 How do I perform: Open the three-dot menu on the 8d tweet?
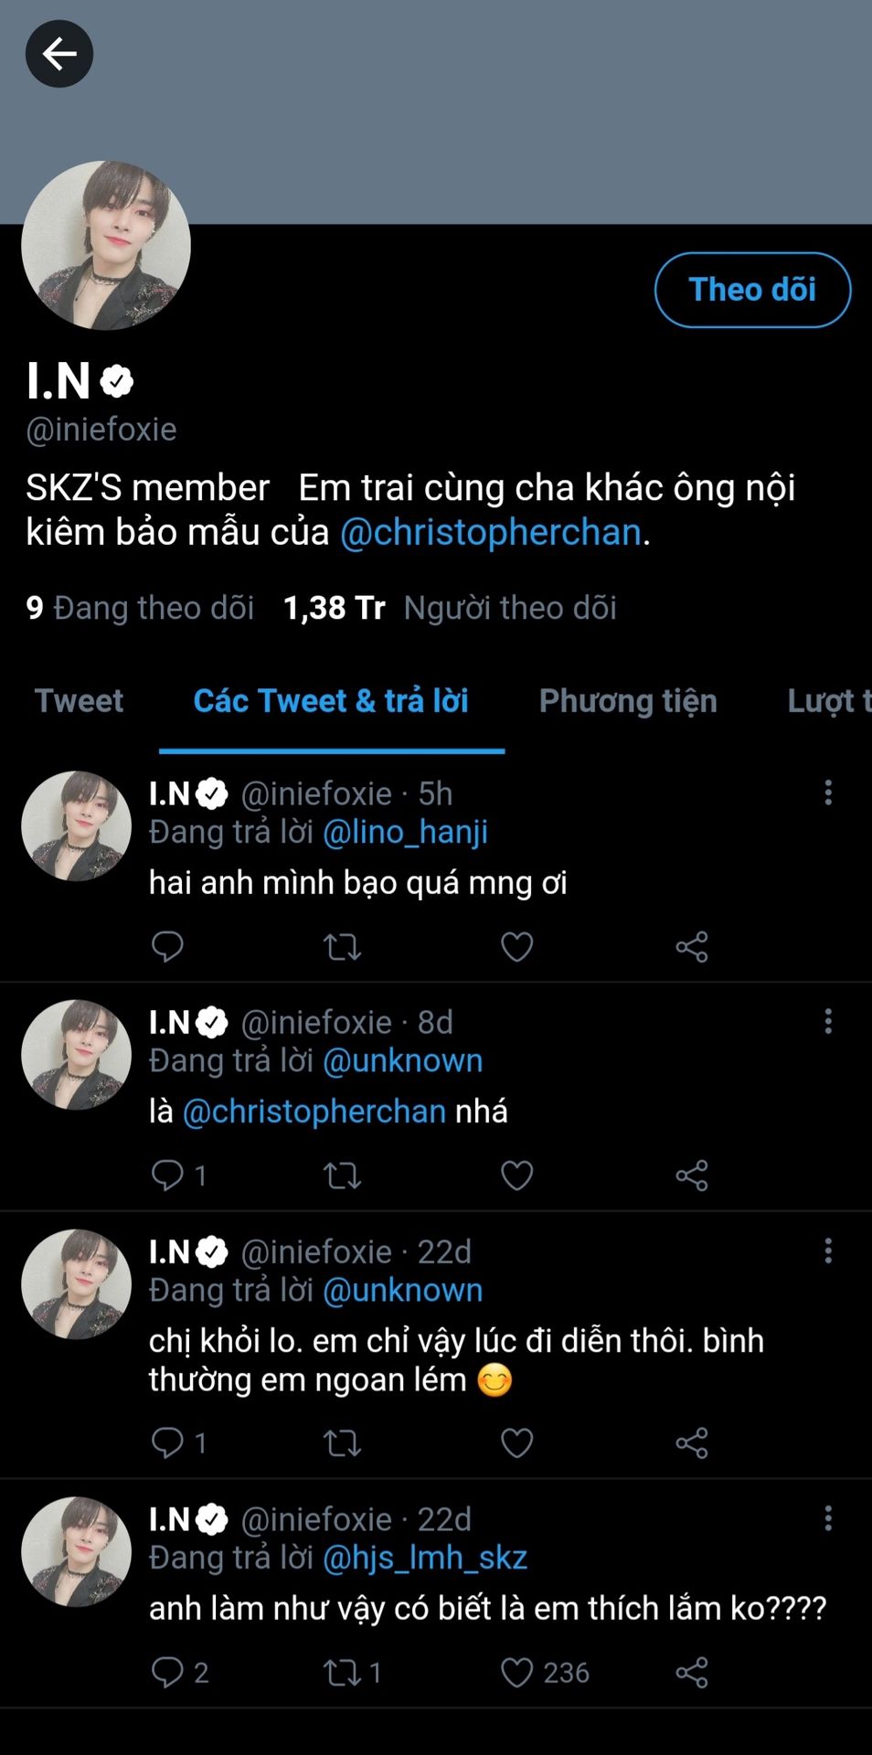(x=828, y=1021)
